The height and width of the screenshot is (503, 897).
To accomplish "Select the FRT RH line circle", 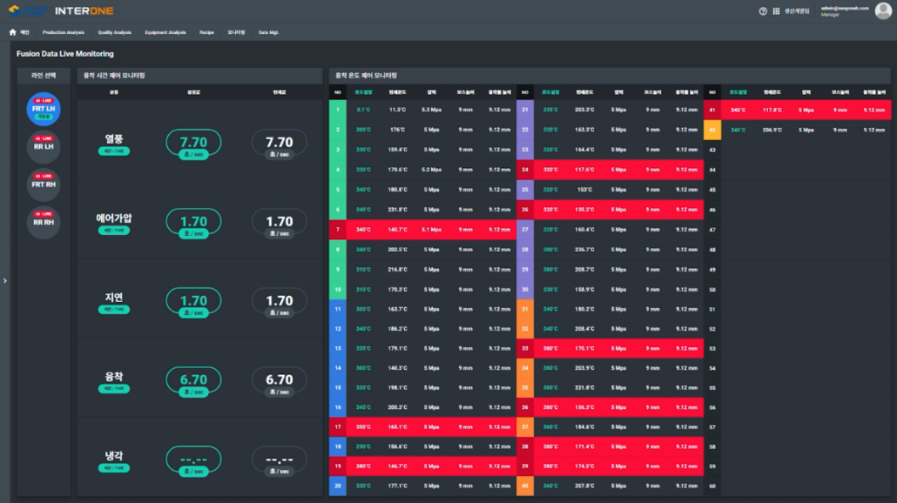I will [x=44, y=184].
